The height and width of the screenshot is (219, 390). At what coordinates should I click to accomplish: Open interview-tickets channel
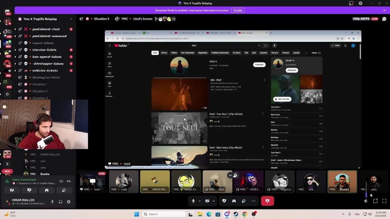click(46, 50)
